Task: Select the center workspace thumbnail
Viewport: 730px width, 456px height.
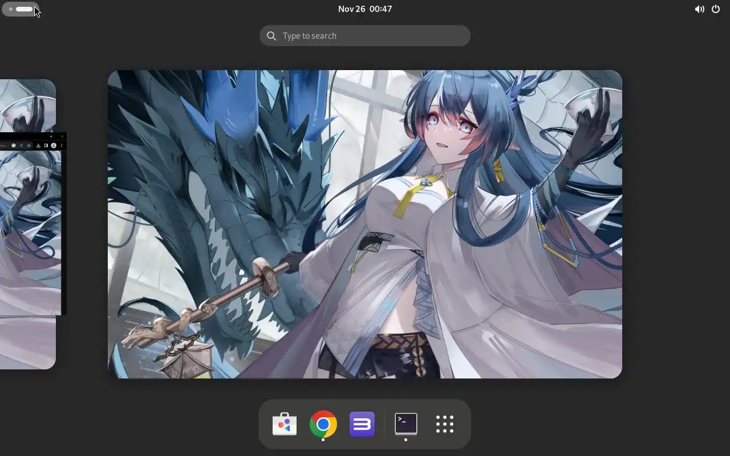Action: click(x=365, y=224)
